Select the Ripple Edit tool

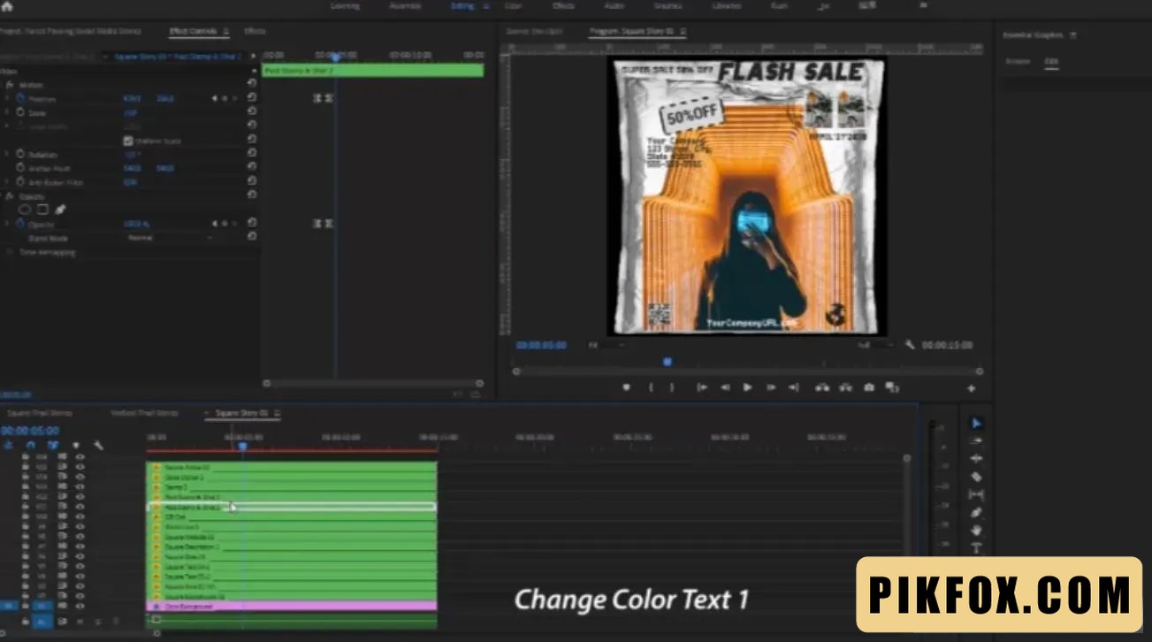[x=976, y=459]
